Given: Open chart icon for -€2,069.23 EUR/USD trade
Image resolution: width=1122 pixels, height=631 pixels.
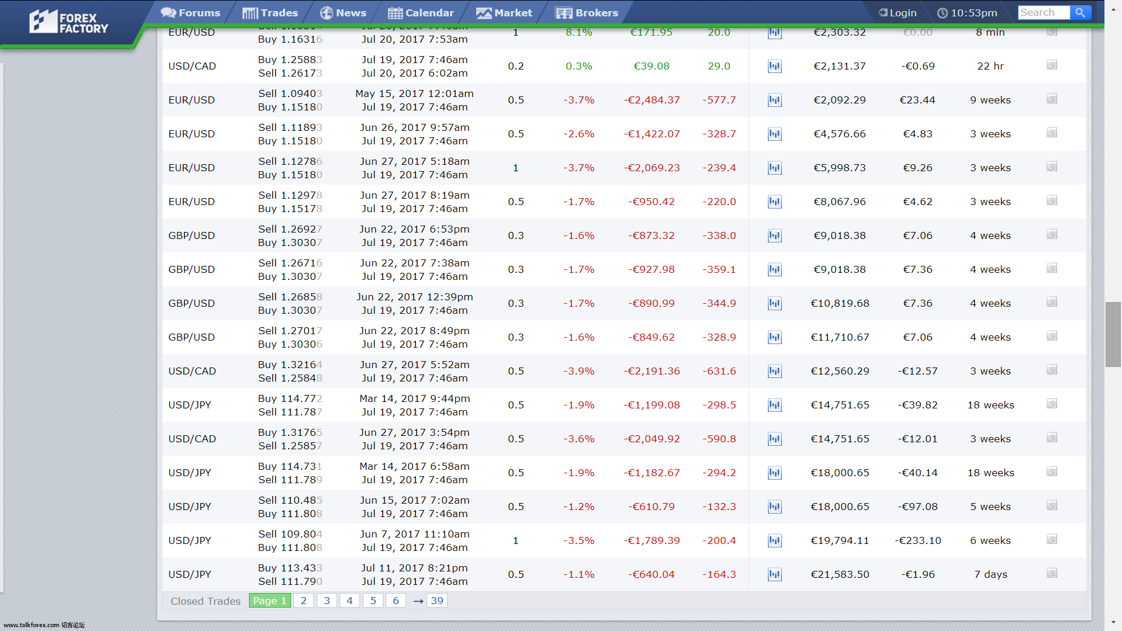Looking at the screenshot, I should 774,168.
